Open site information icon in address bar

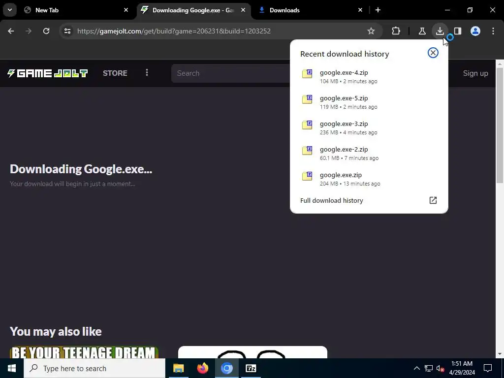point(67,31)
